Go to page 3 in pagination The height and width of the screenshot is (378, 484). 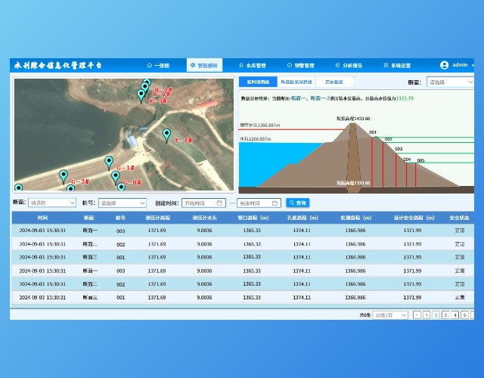pyautogui.click(x=445, y=314)
